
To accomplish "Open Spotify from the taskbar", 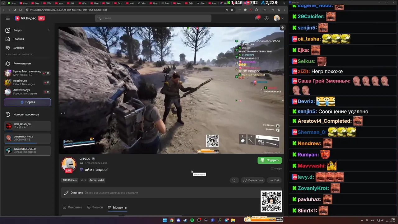I will [192, 220].
